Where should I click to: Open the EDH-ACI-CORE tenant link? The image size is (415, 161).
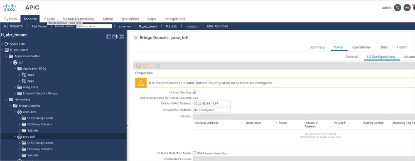[x=218, y=26]
